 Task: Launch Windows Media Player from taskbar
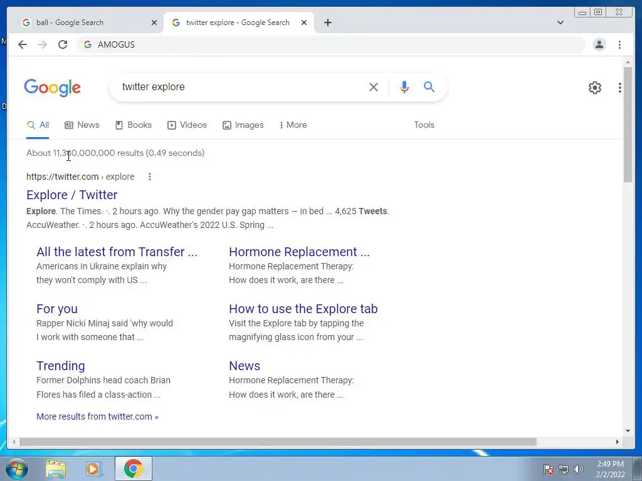(93, 468)
